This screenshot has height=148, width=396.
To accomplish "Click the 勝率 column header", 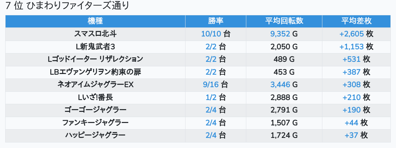I will [215, 21].
